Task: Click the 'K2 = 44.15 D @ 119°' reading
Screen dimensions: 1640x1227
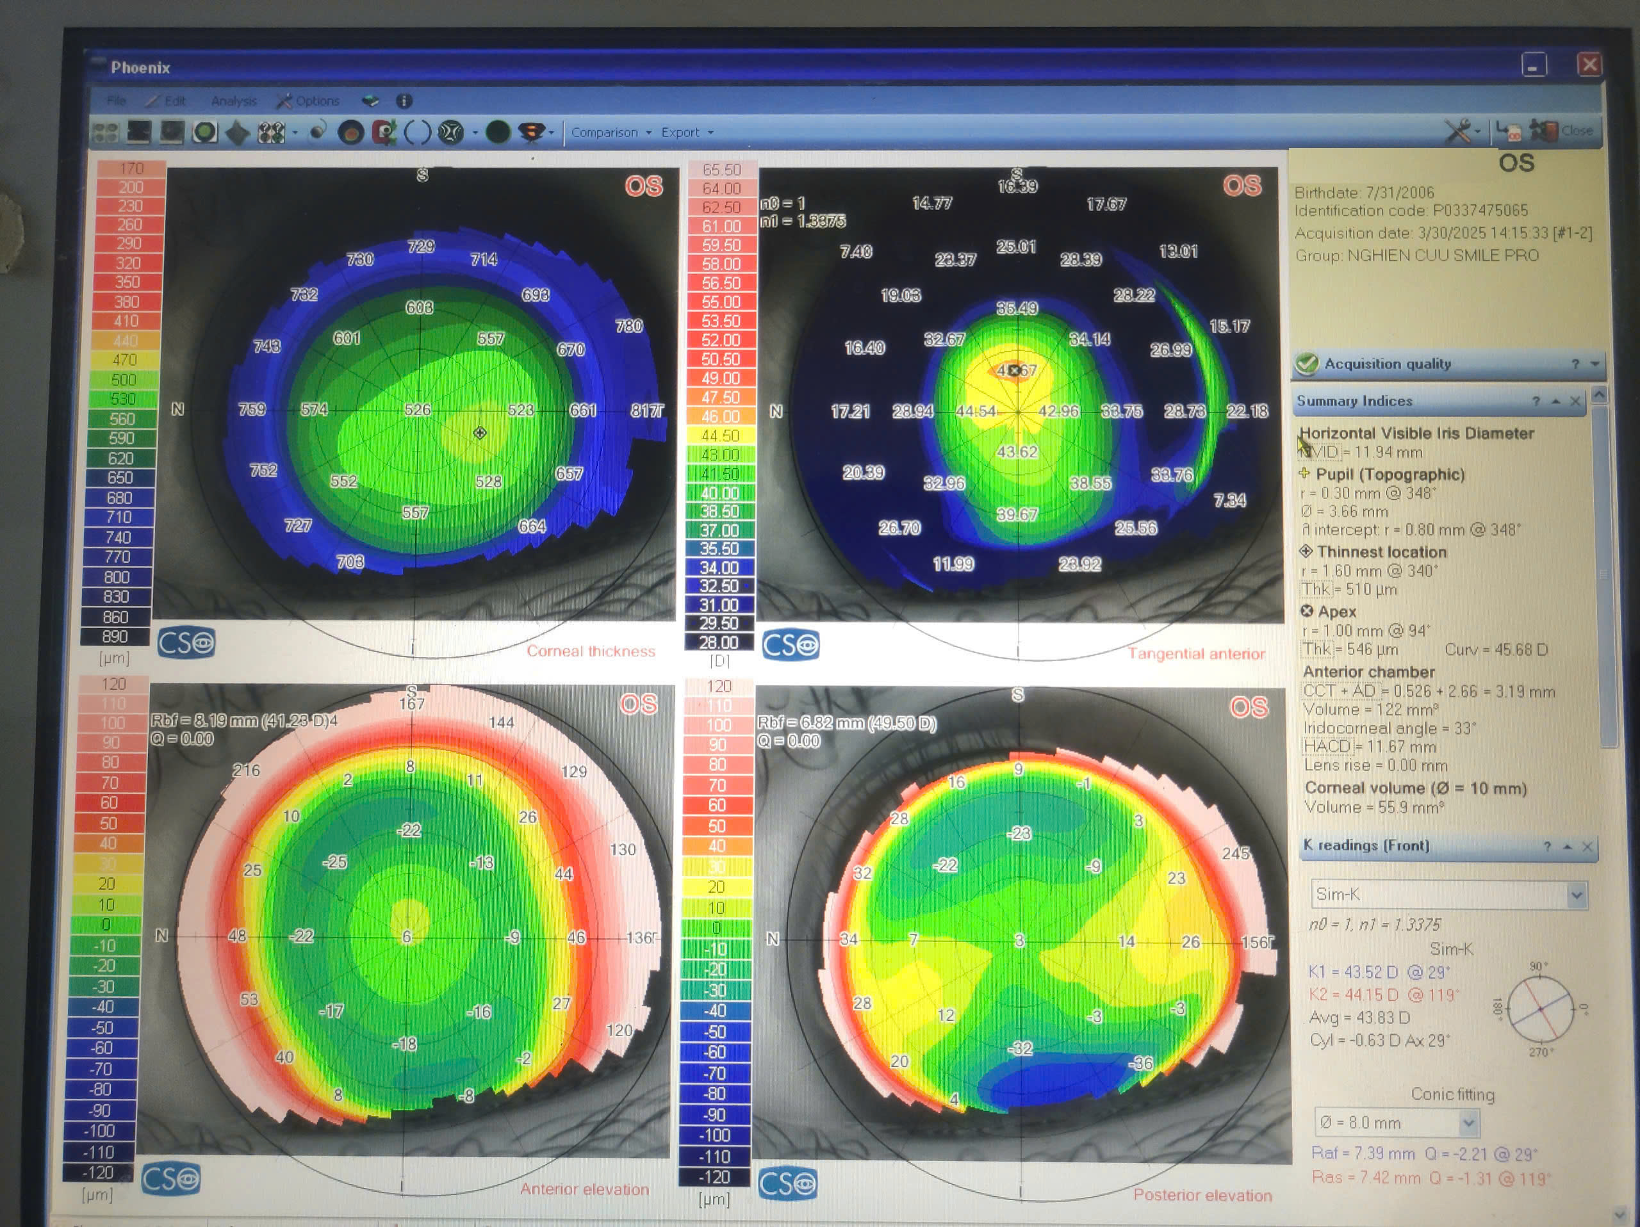Action: 1384,995
